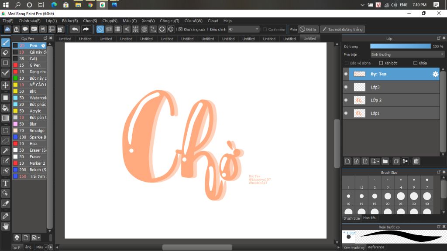Select the Smudge brush

pos(29,131)
